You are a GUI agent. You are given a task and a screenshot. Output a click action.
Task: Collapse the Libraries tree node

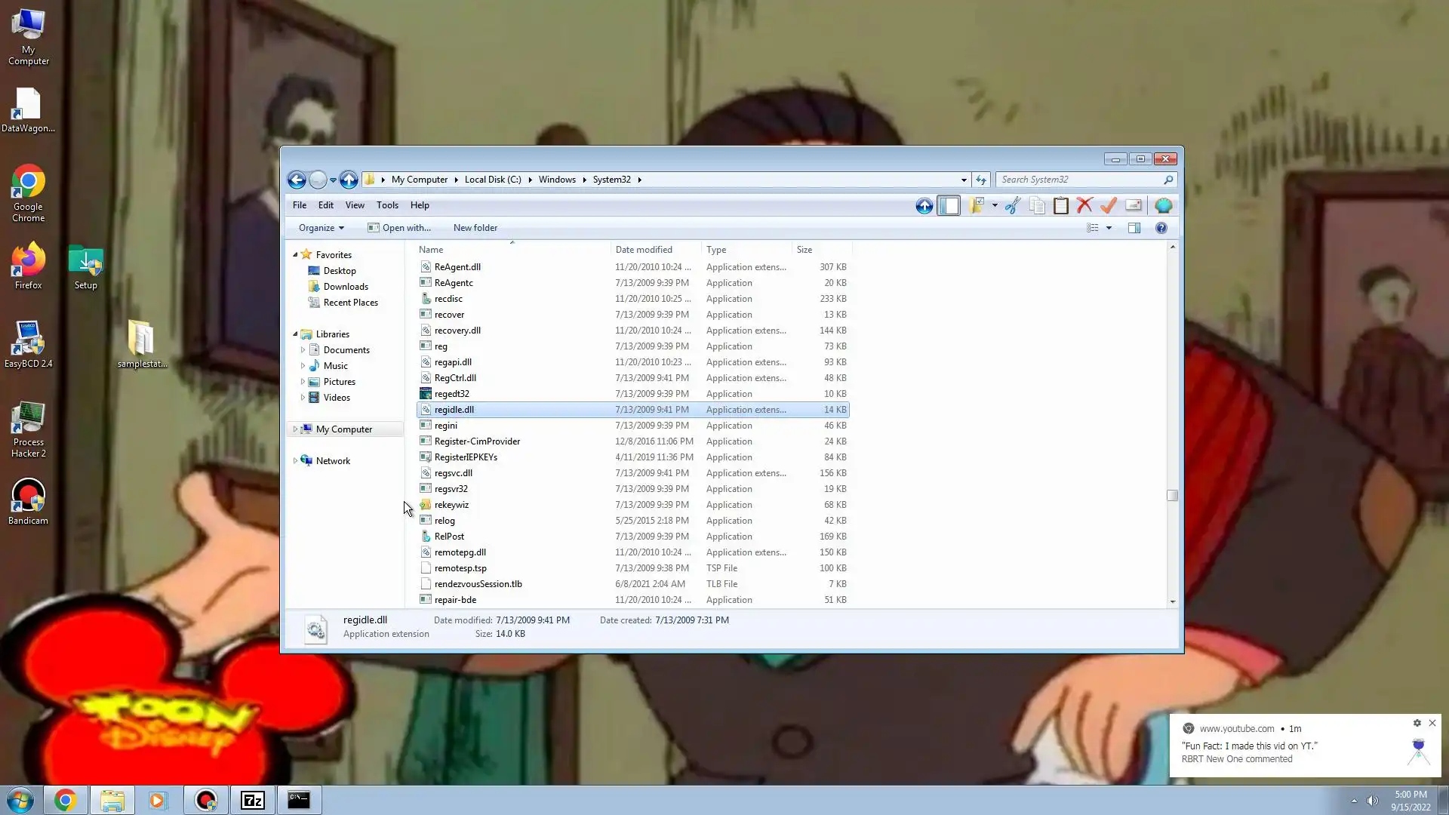click(x=295, y=334)
